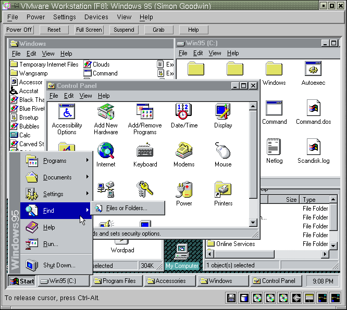Screen dimensions: 347x310
Task: Choose Shut Down... from the Start menu
Action: tap(56, 265)
